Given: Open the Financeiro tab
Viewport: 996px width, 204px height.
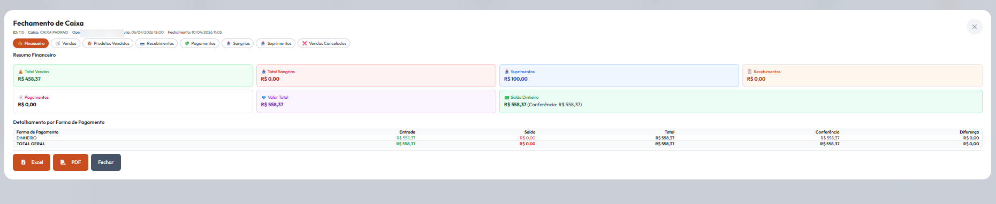Looking at the screenshot, I should (31, 43).
